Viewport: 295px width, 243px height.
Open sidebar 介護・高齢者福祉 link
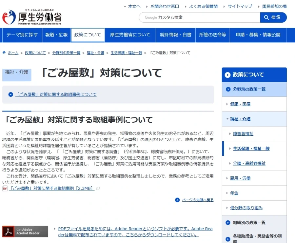coord(249,163)
